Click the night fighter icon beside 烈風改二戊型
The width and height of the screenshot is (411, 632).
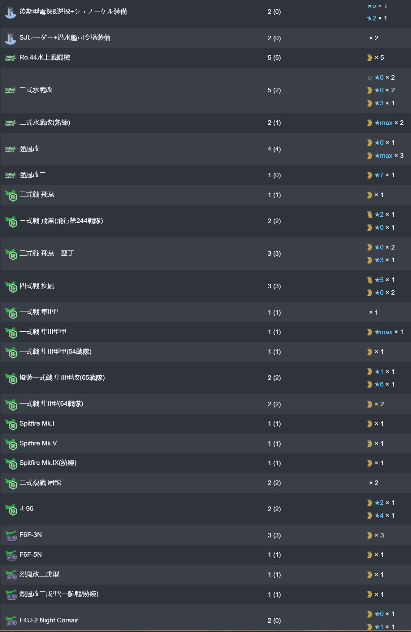[11, 575]
